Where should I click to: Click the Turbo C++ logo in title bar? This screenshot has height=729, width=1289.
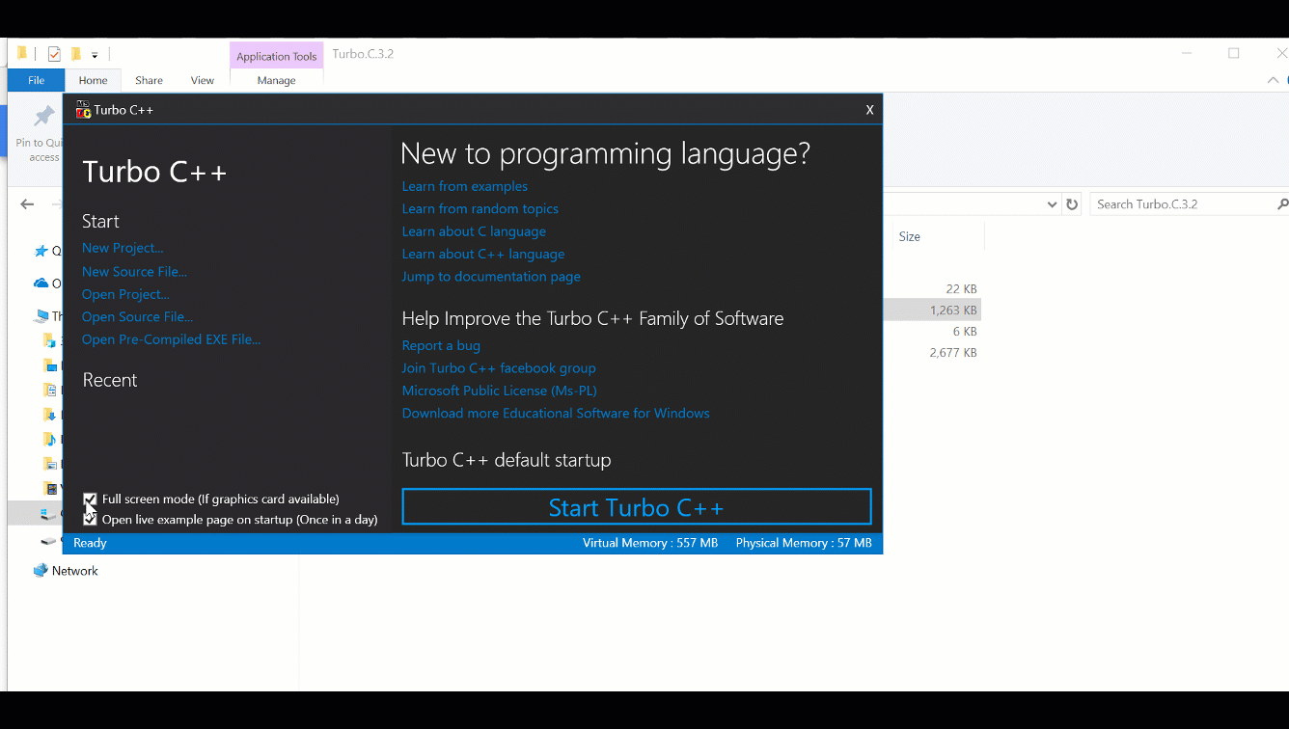pyautogui.click(x=83, y=110)
